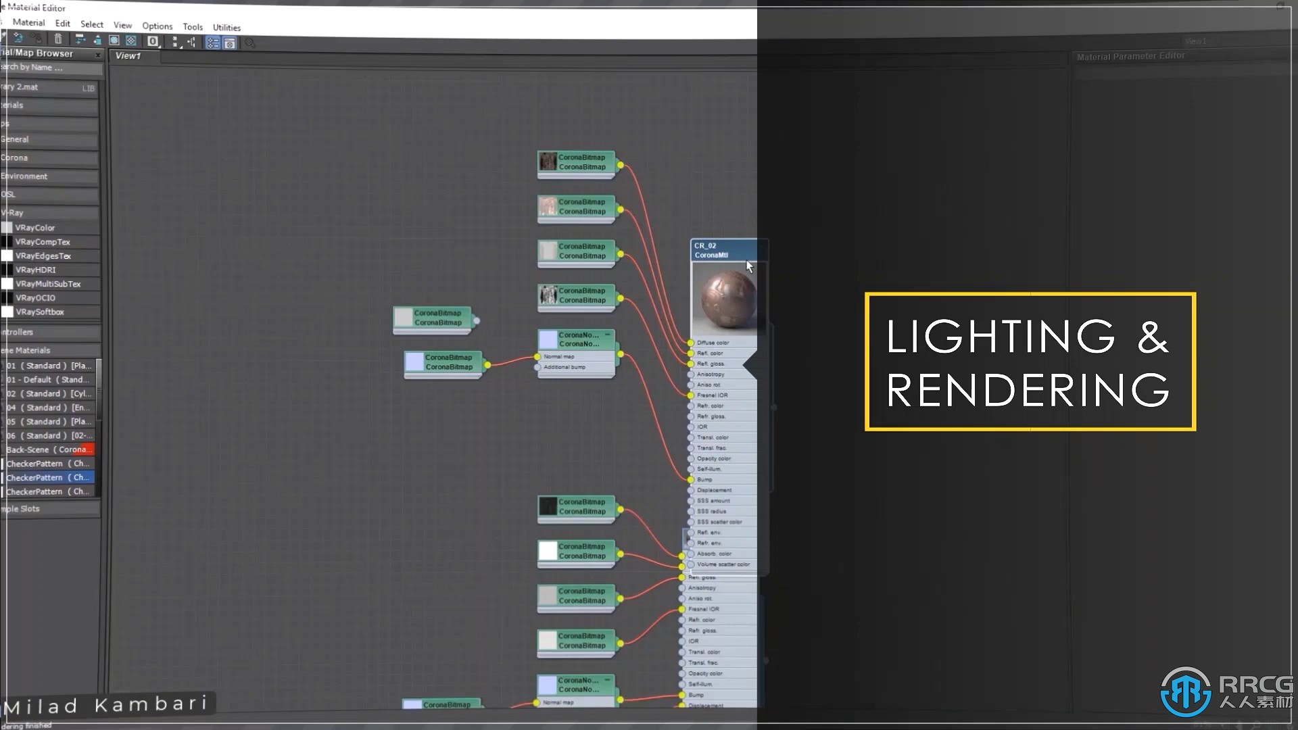Open the Utilities menu in material editor
The width and height of the screenshot is (1298, 730).
click(x=226, y=28)
